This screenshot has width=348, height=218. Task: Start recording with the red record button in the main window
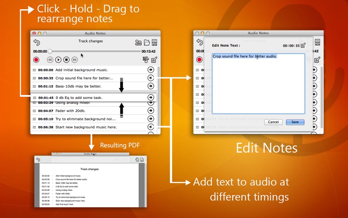pyautogui.click(x=36, y=60)
